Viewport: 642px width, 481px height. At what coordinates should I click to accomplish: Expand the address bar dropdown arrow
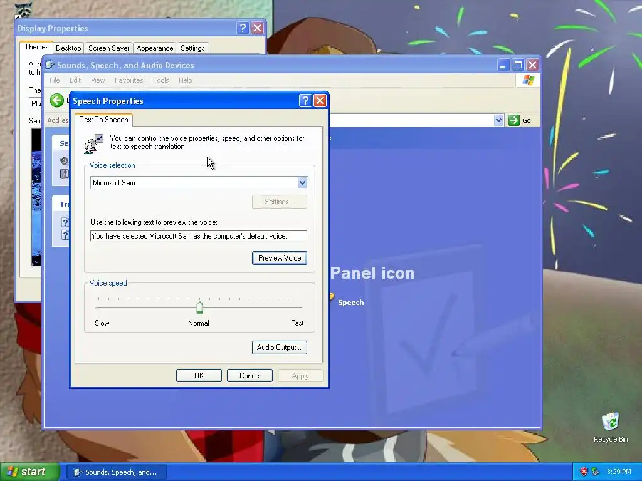point(498,120)
